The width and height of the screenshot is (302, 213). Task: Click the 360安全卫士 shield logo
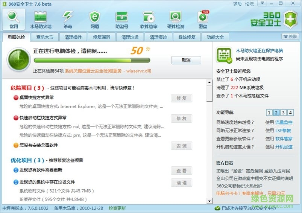coord(291,20)
